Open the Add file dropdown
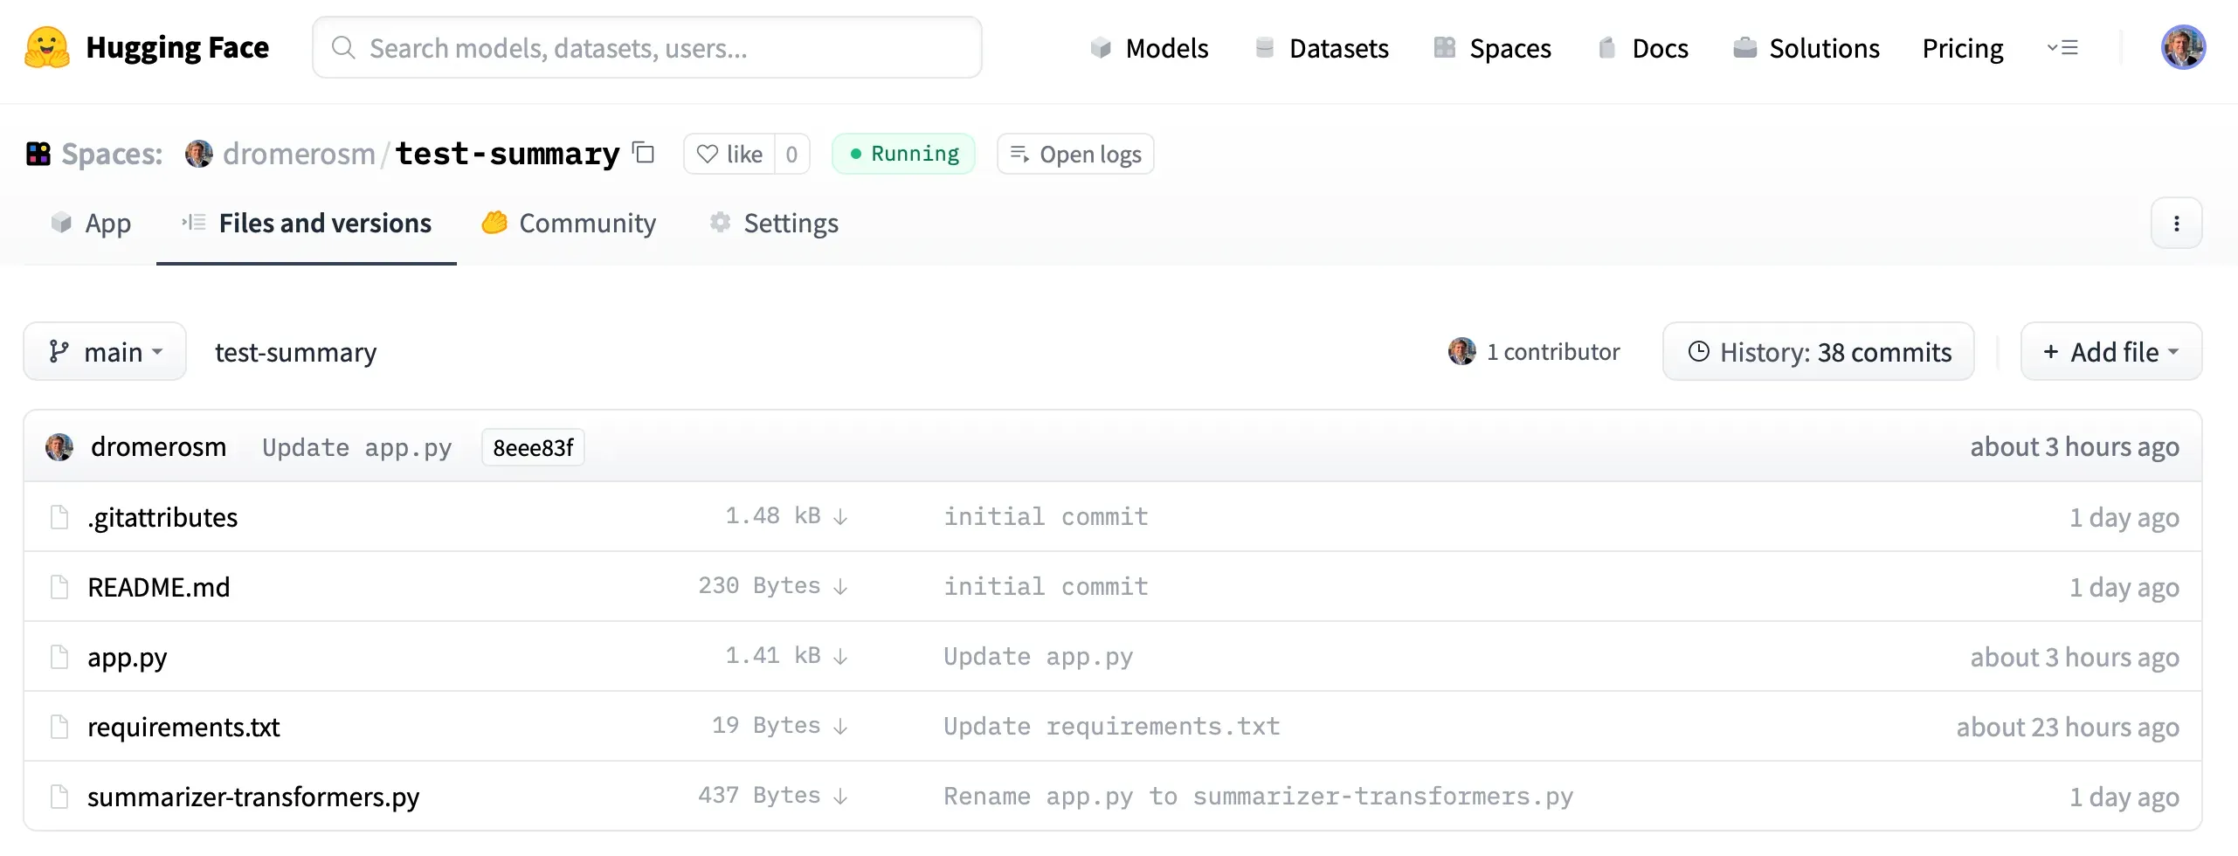This screenshot has width=2238, height=856. point(2110,352)
